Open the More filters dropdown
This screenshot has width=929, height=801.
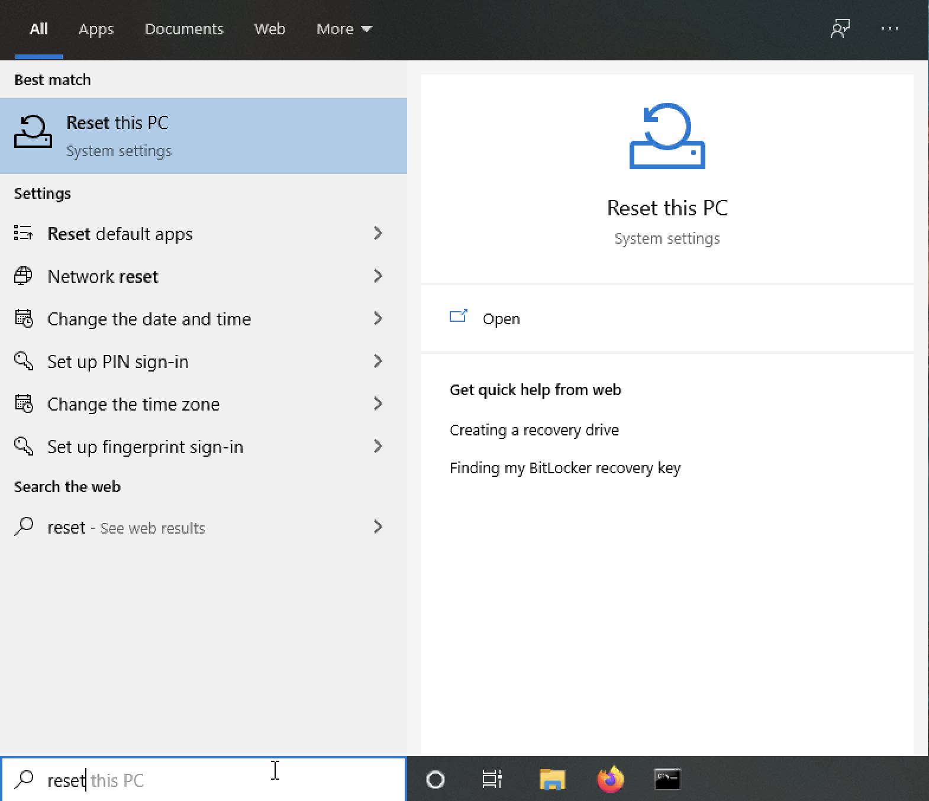point(344,29)
